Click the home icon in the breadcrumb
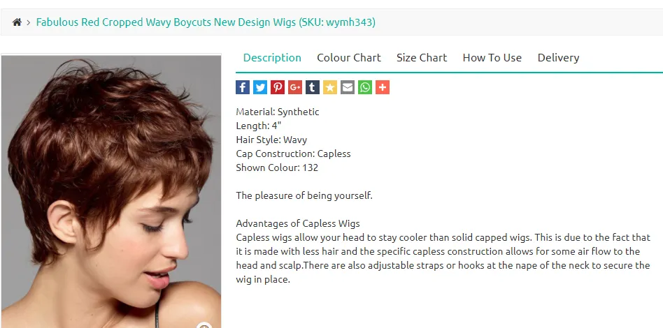 (x=17, y=22)
